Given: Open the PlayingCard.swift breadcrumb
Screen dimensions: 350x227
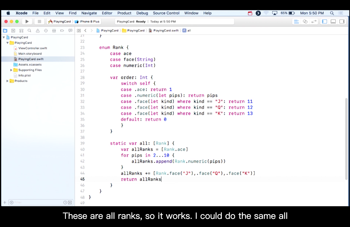Looking at the screenshot, I should coord(164,31).
